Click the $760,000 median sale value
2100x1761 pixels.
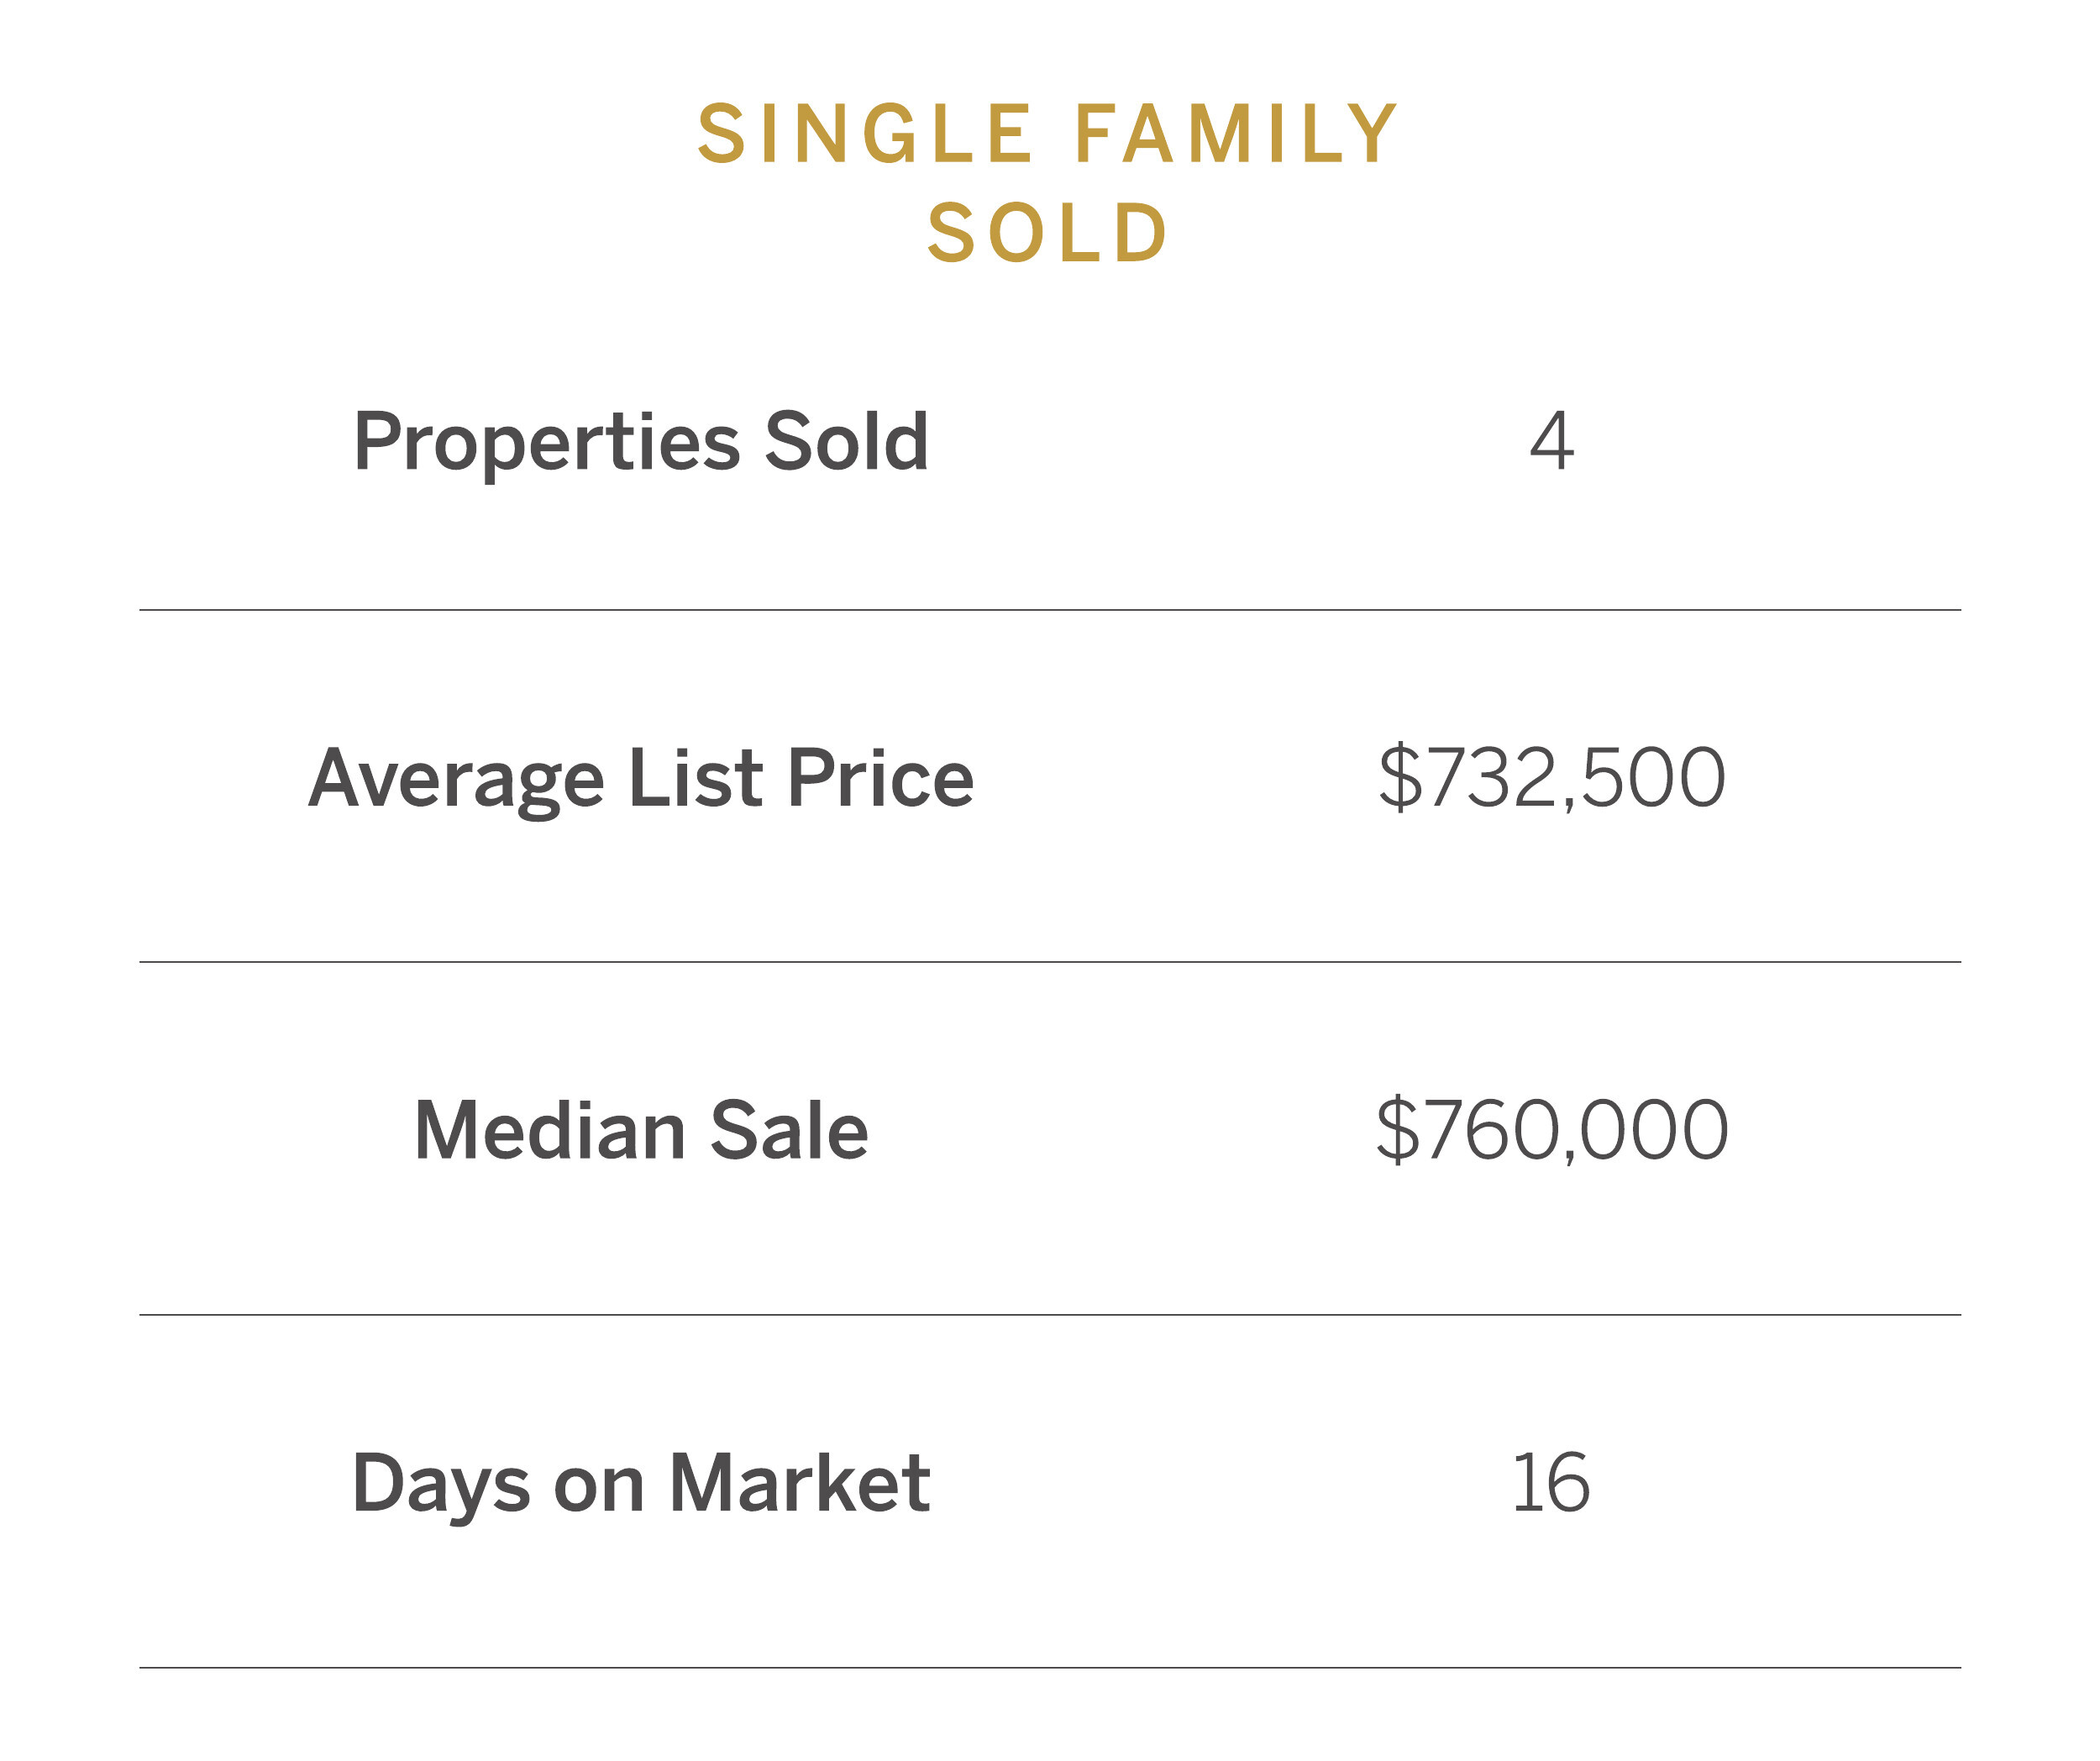click(x=1551, y=1130)
